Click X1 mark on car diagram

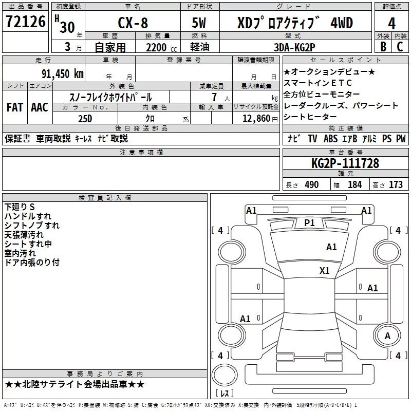click(325, 271)
